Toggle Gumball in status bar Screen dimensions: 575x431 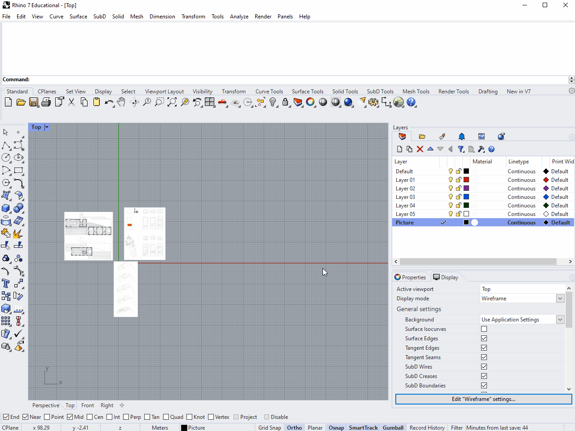(x=393, y=428)
